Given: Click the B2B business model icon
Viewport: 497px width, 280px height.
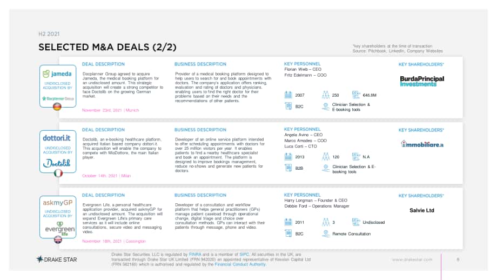Looking at the screenshot, I should (288, 168).
